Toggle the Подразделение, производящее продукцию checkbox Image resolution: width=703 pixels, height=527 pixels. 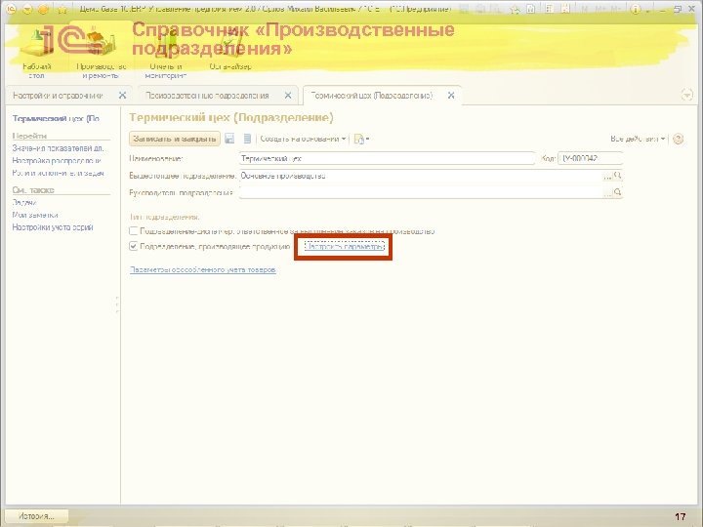[133, 246]
